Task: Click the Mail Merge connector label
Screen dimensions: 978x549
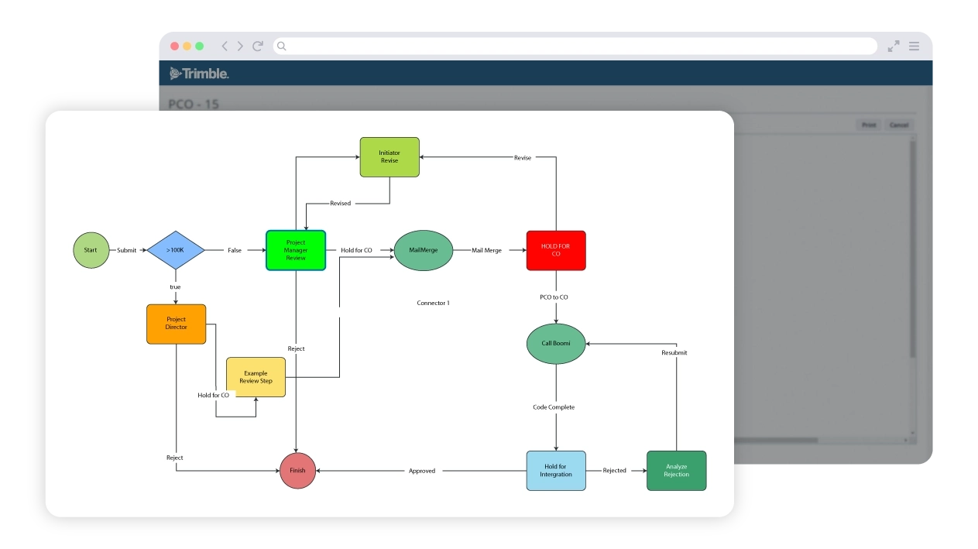Action: tap(487, 250)
